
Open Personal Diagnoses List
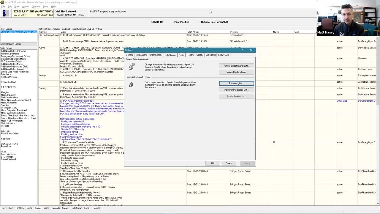pyautogui.click(x=236, y=90)
